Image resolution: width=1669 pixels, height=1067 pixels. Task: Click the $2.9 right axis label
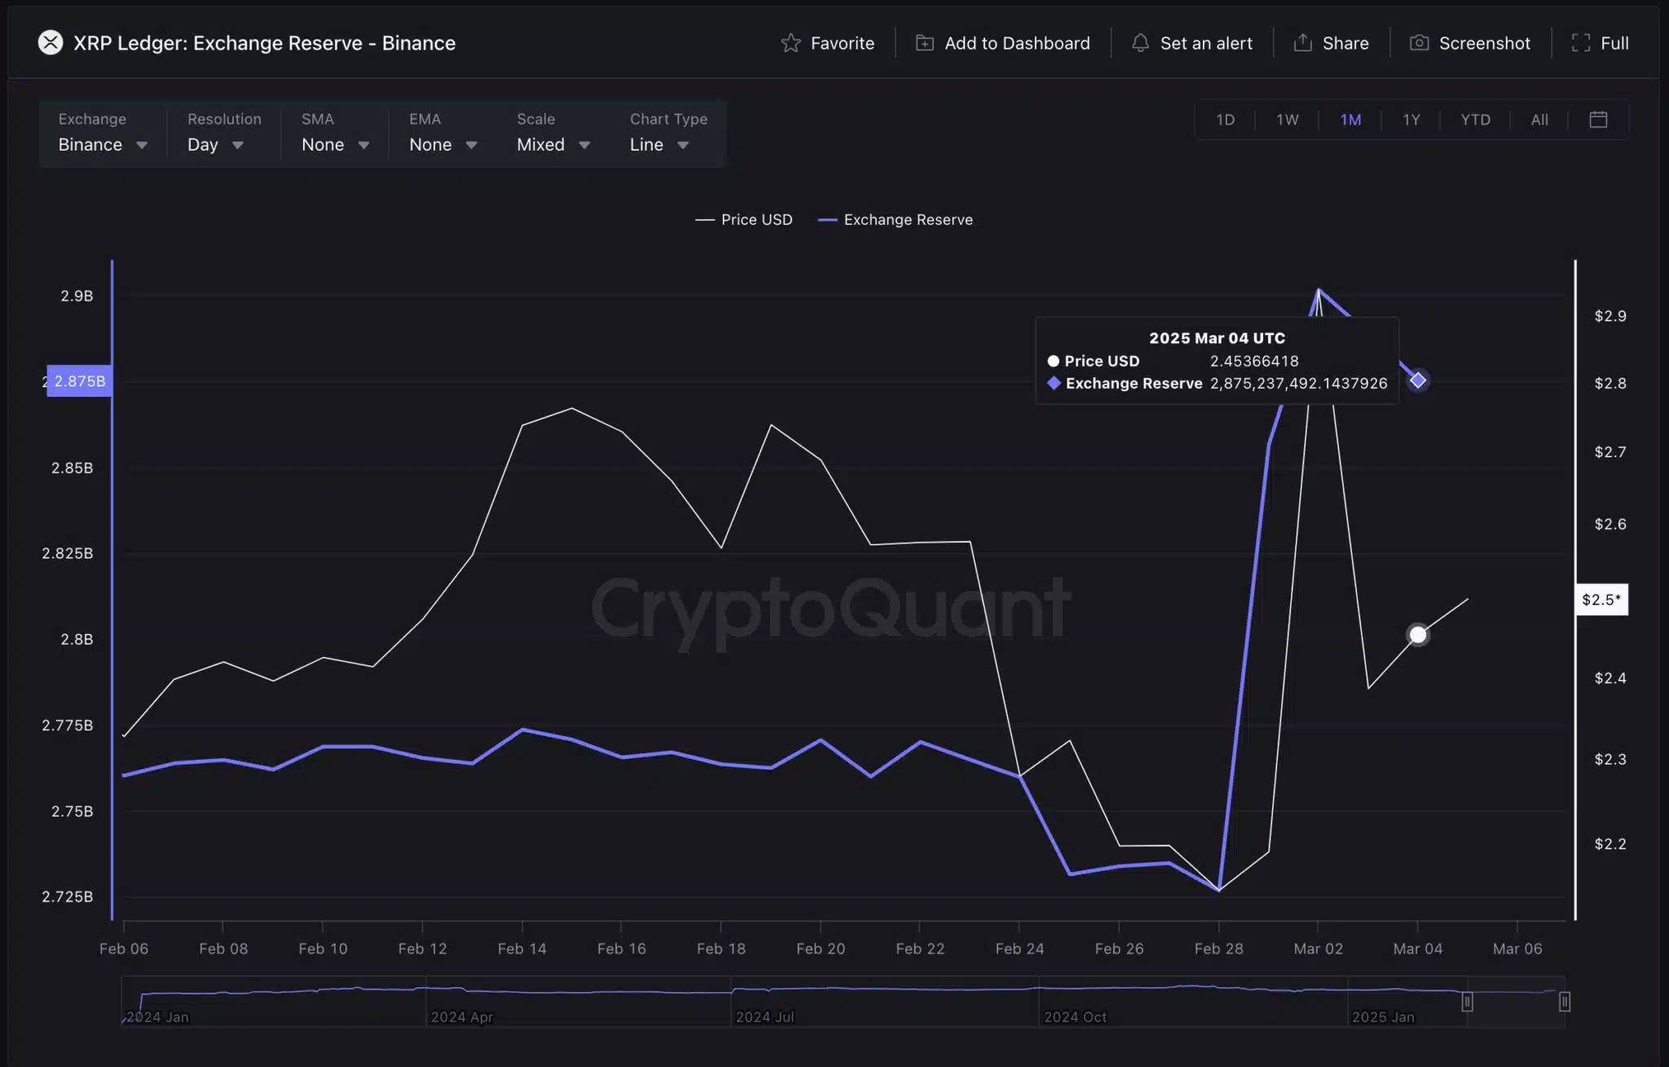[1610, 315]
